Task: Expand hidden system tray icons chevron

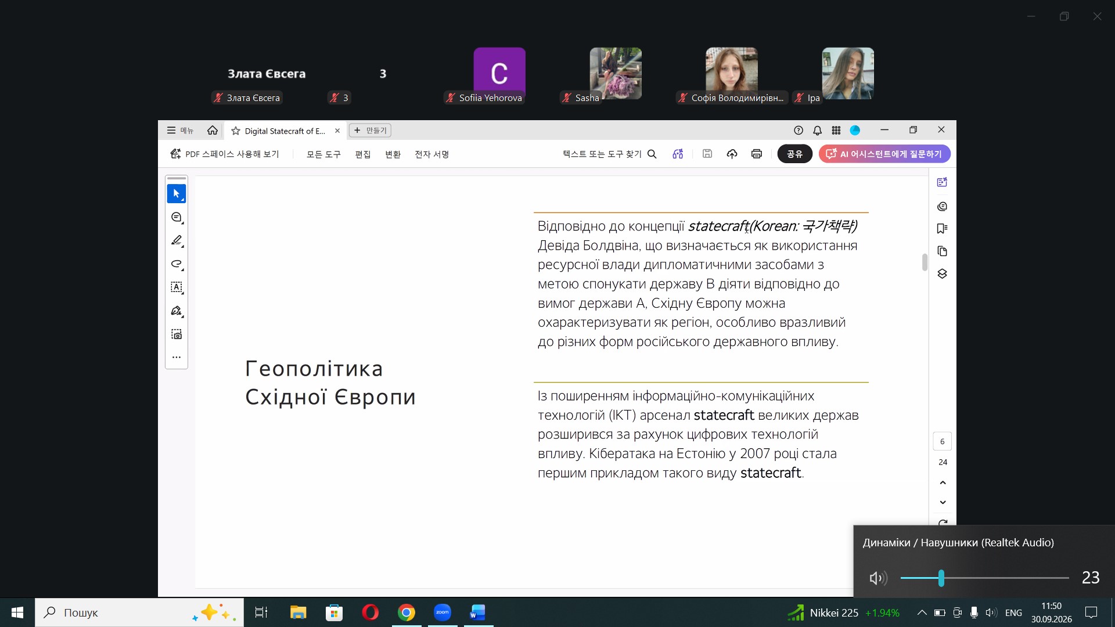Action: tap(922, 612)
